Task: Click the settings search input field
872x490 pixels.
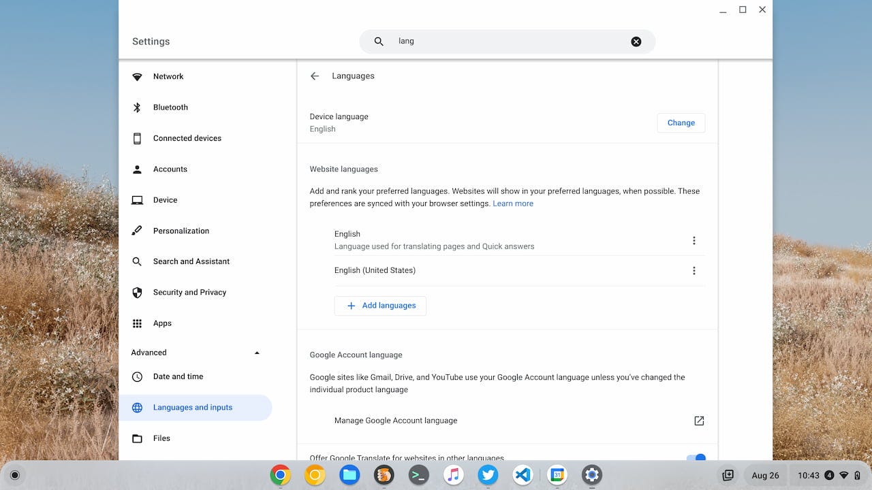Action: click(x=508, y=42)
